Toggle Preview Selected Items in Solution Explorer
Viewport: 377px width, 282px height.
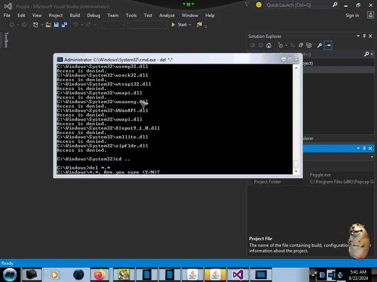328,45
